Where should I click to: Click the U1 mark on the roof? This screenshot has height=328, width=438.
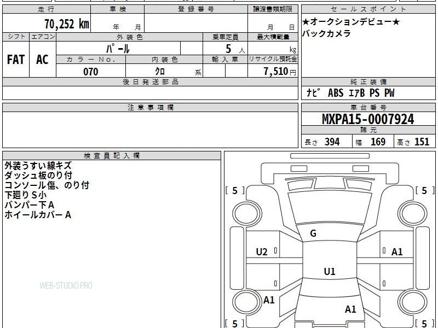330,271
